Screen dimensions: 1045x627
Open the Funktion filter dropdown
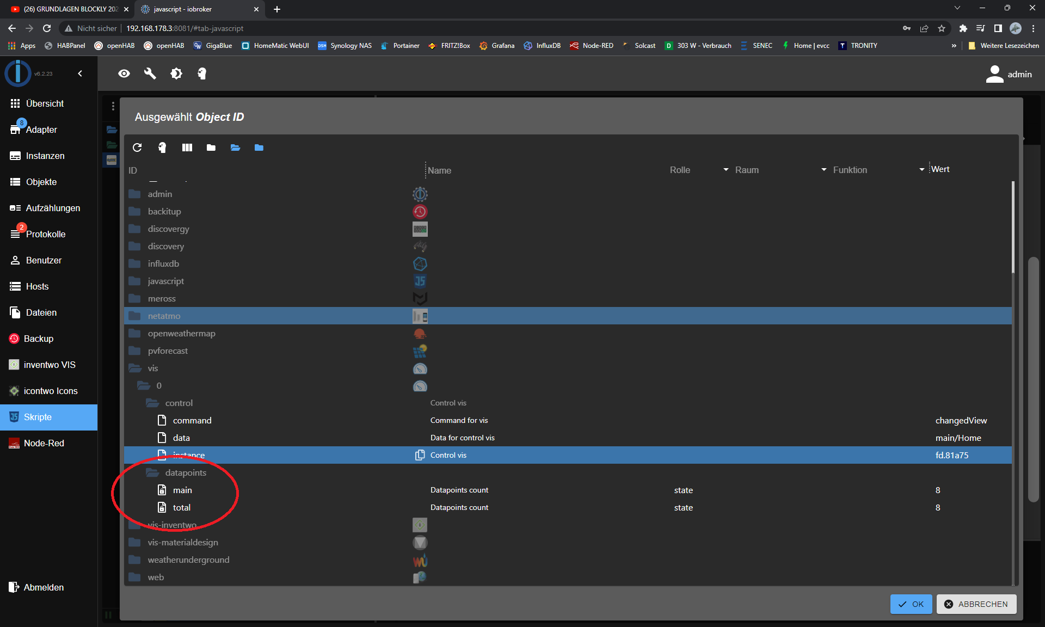pos(921,170)
